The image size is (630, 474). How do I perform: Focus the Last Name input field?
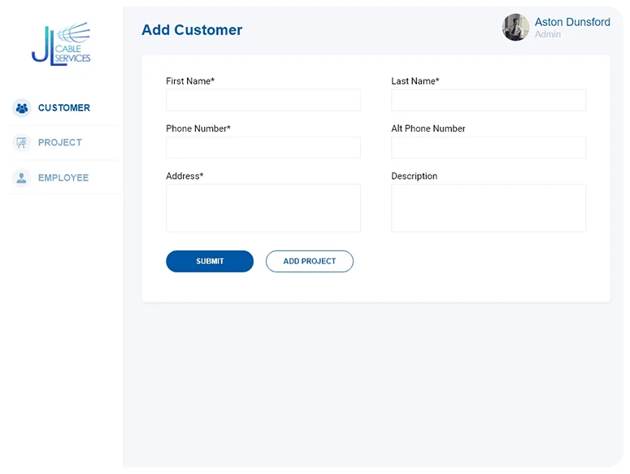(489, 100)
